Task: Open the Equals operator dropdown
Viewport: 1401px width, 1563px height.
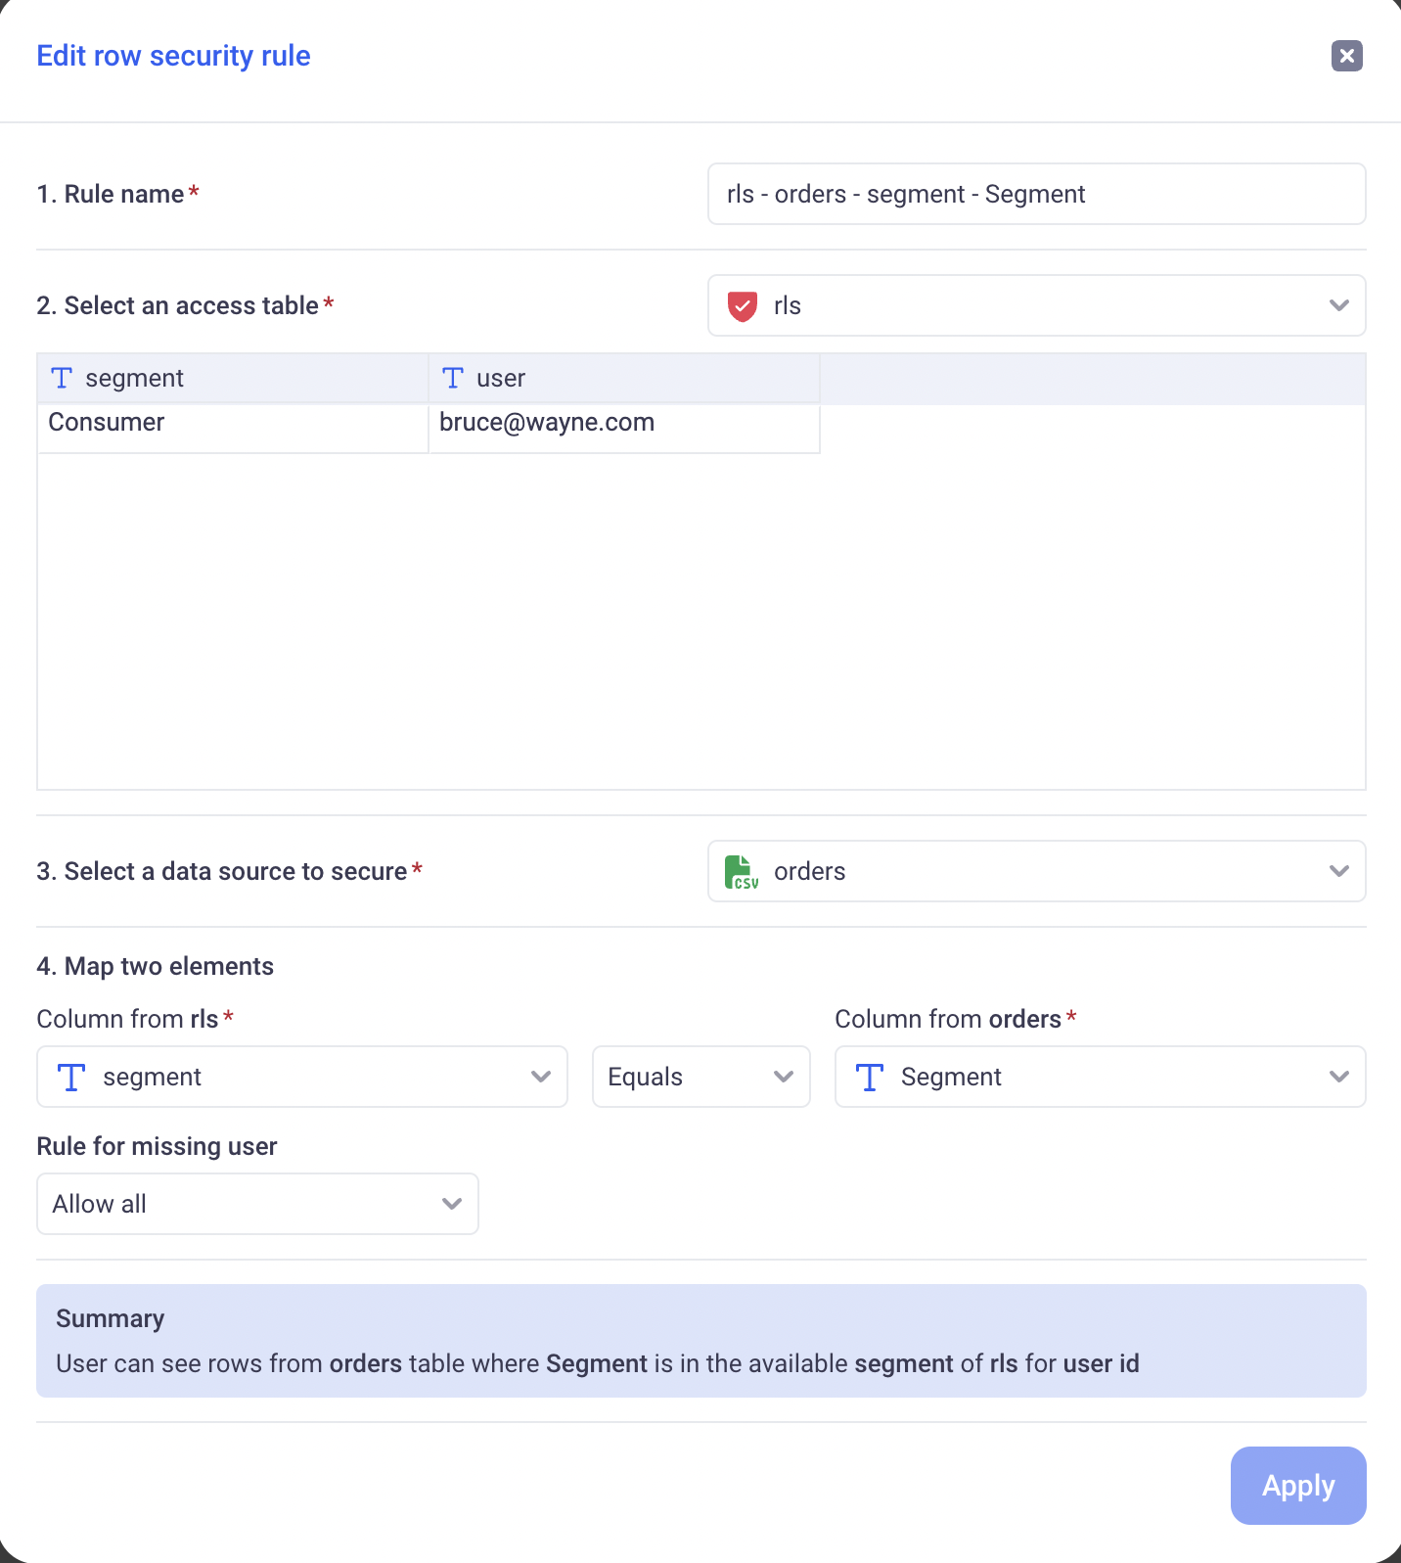Action: pyautogui.click(x=700, y=1077)
